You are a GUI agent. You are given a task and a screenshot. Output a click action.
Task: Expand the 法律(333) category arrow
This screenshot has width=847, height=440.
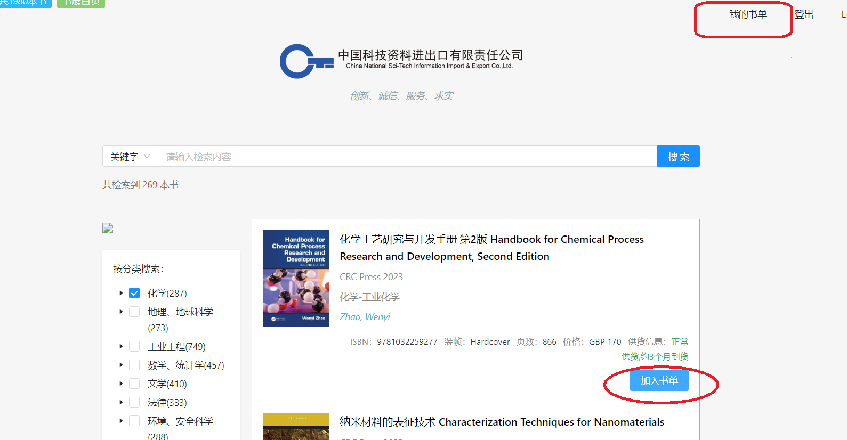click(x=121, y=403)
